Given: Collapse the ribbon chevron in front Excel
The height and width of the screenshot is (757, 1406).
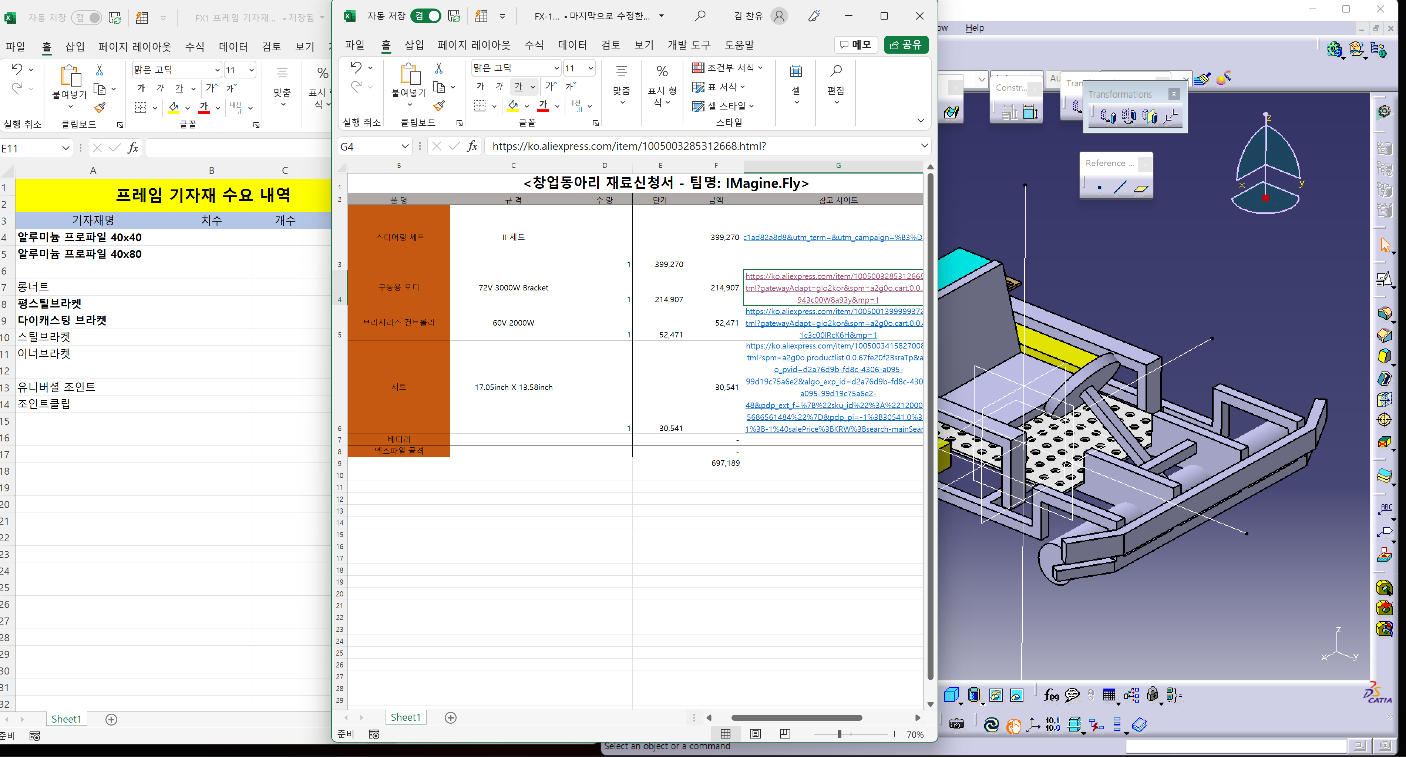Looking at the screenshot, I should tap(921, 121).
